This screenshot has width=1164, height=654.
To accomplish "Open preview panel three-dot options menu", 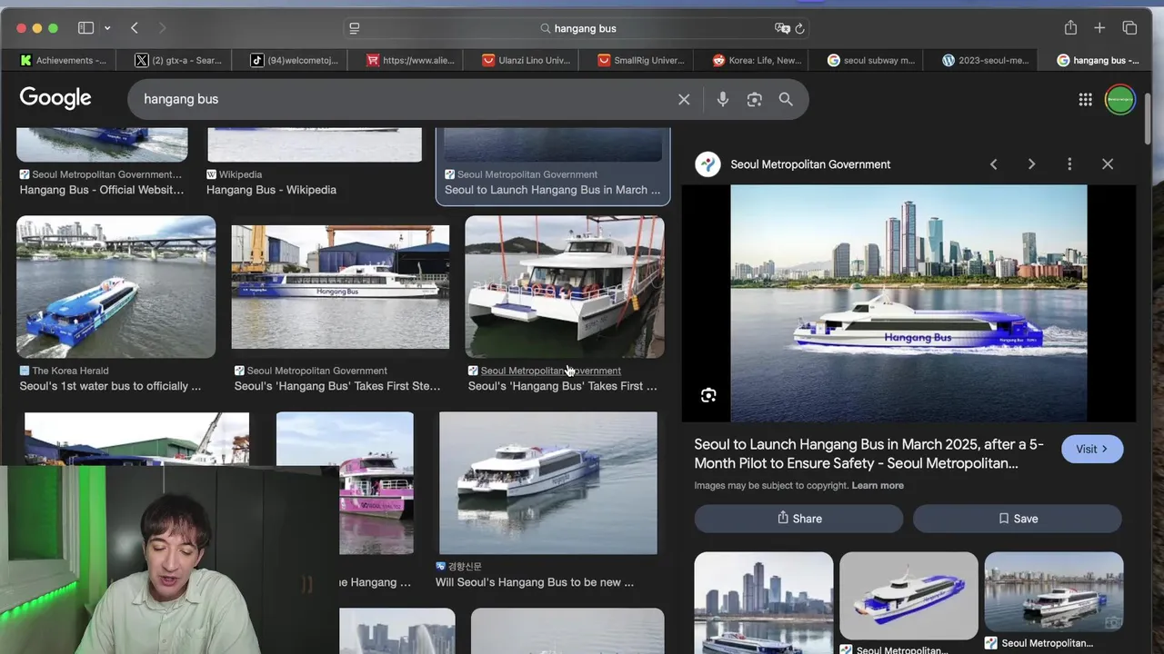I will 1069,164.
